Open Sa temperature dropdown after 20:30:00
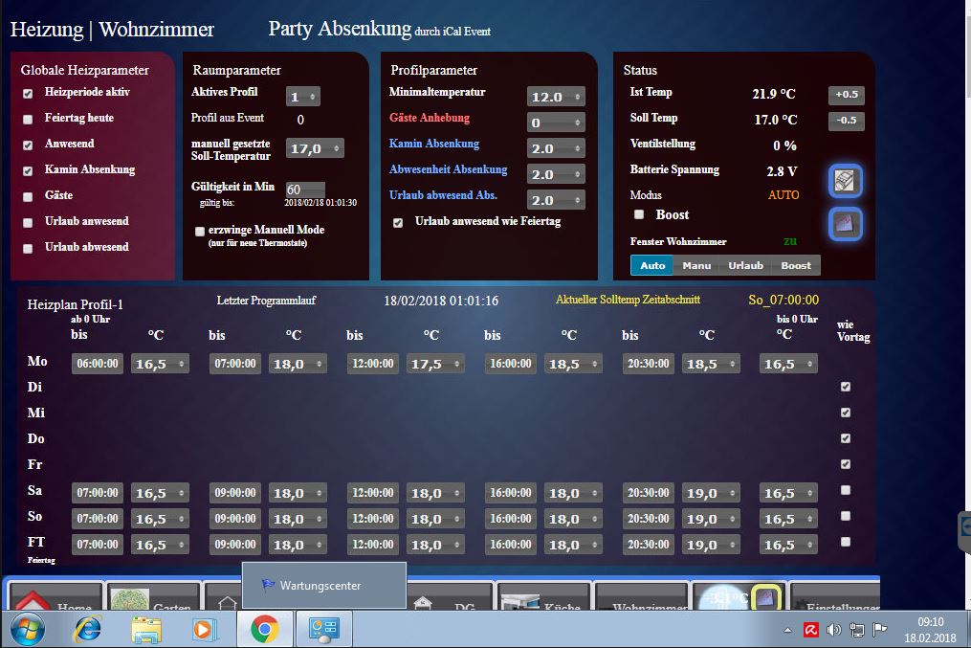The width and height of the screenshot is (971, 648). click(711, 493)
